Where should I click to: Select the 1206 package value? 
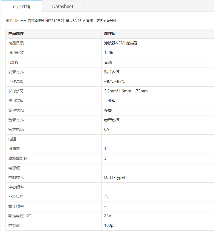[109, 53]
